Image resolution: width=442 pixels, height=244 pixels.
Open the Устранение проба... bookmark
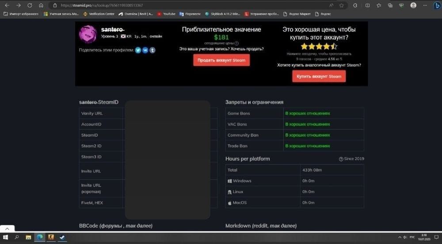(x=261, y=14)
